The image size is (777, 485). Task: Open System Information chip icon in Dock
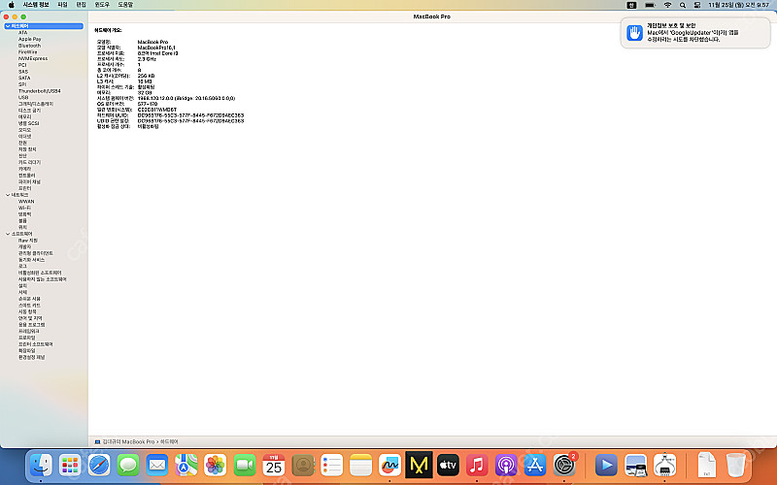point(664,466)
